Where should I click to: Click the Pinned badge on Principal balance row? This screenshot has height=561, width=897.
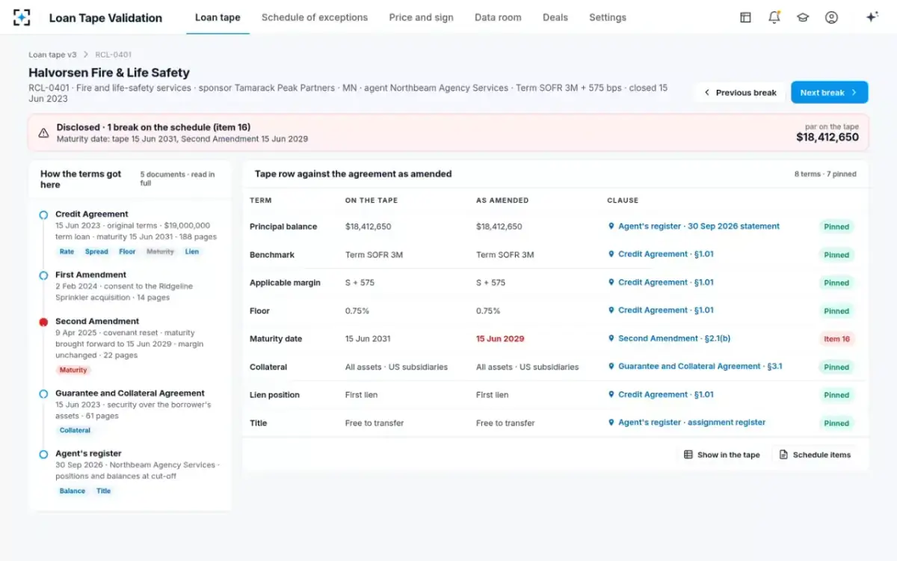point(836,227)
